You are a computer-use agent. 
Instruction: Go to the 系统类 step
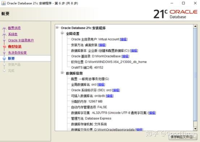[13, 34]
